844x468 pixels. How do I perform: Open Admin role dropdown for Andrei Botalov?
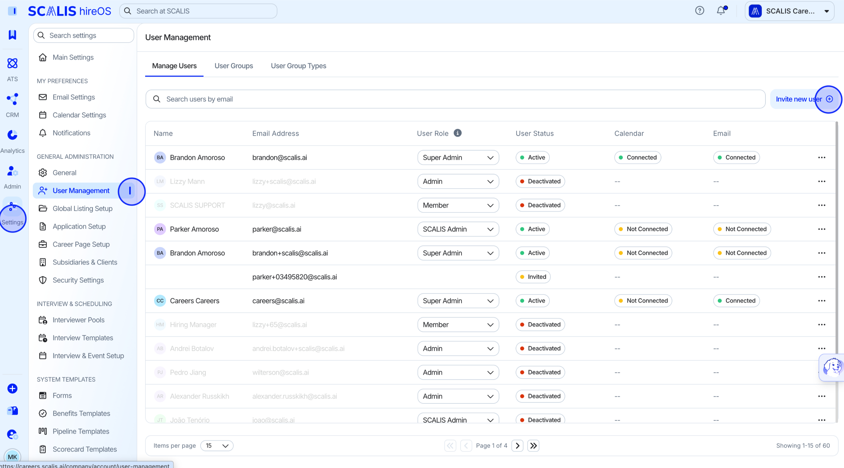click(458, 348)
